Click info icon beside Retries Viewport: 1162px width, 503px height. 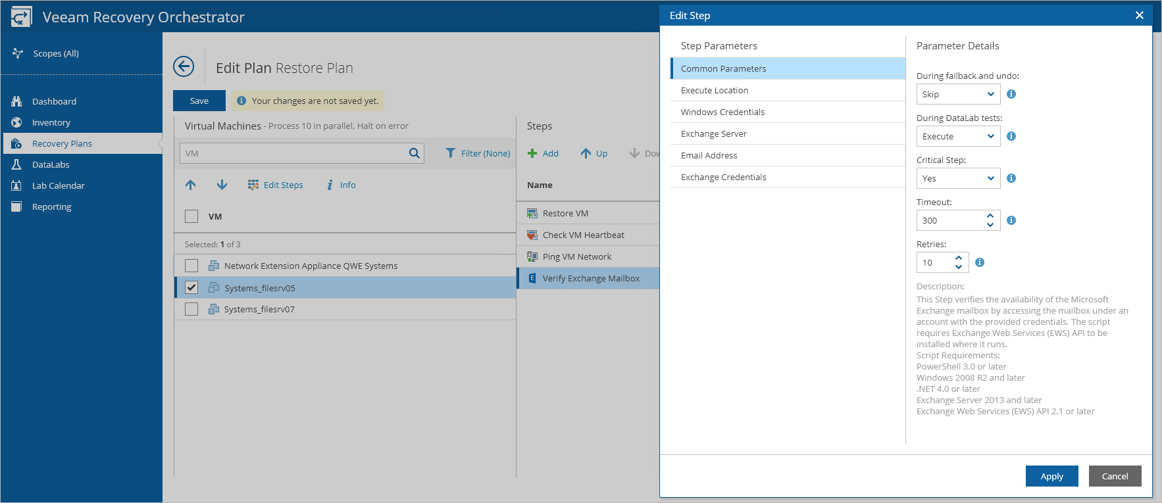tap(980, 262)
